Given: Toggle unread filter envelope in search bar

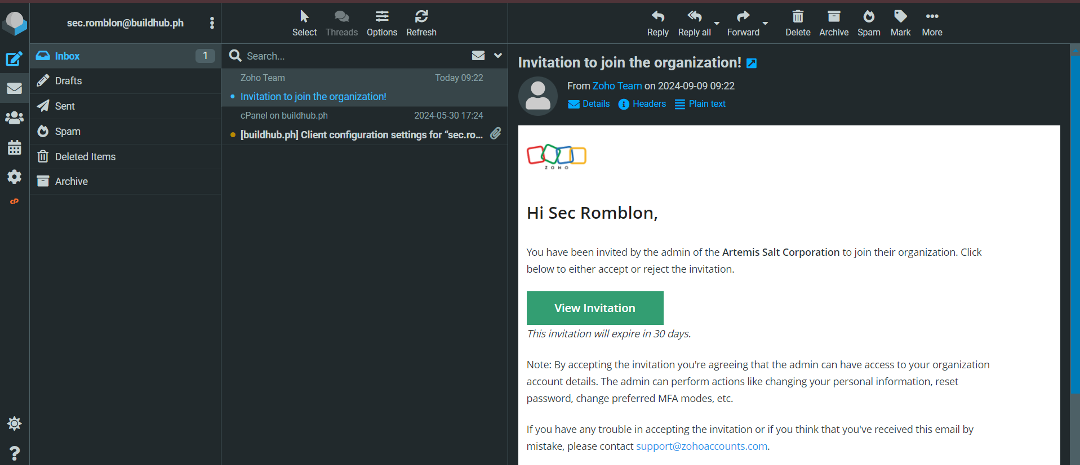Looking at the screenshot, I should point(478,56).
